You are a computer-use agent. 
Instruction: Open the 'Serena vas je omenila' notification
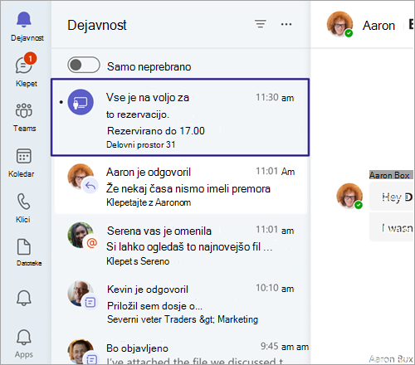tap(181, 245)
